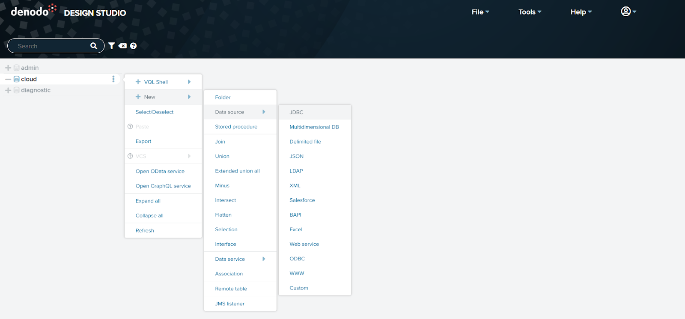Image resolution: width=685 pixels, height=319 pixels.
Task: Choose New in the context menu
Action: [163, 97]
